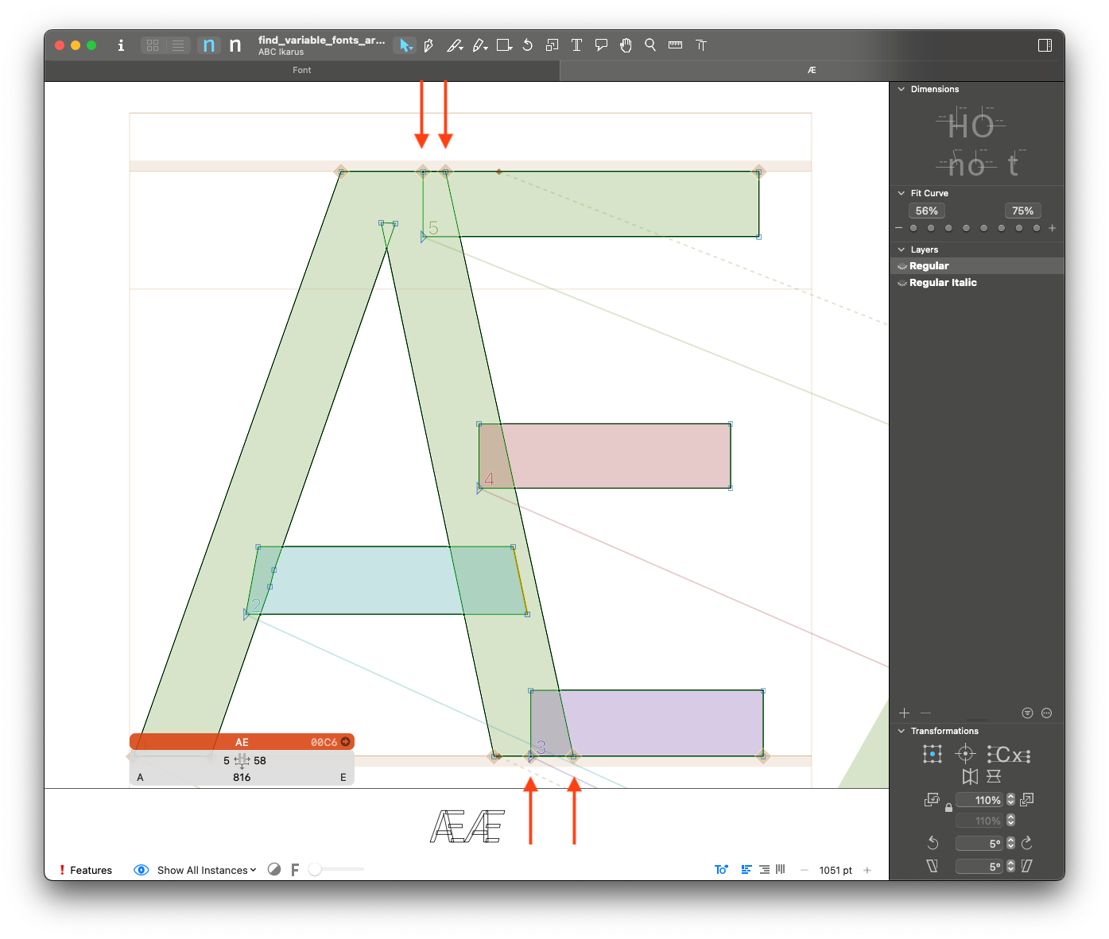
Task: Activate the Text tool
Action: click(x=576, y=45)
